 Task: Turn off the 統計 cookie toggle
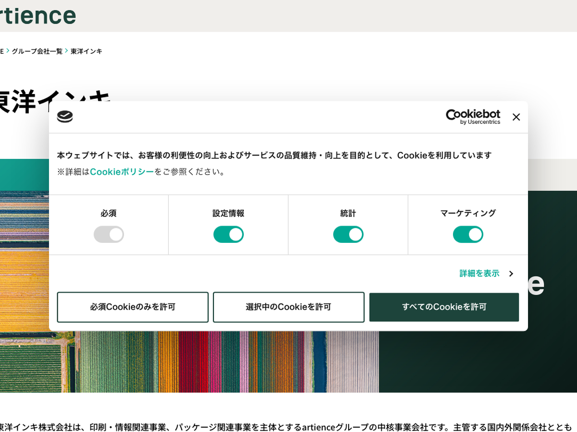pyautogui.click(x=348, y=234)
